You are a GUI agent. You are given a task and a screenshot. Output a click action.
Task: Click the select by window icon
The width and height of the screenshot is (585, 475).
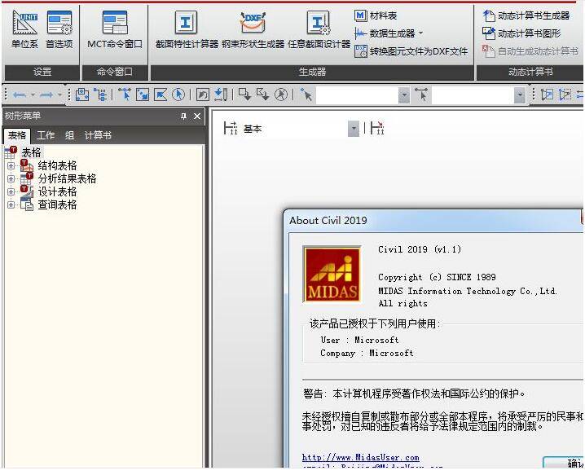[x=143, y=95]
